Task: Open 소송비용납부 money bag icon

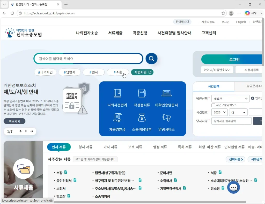Action: [x=142, y=122]
